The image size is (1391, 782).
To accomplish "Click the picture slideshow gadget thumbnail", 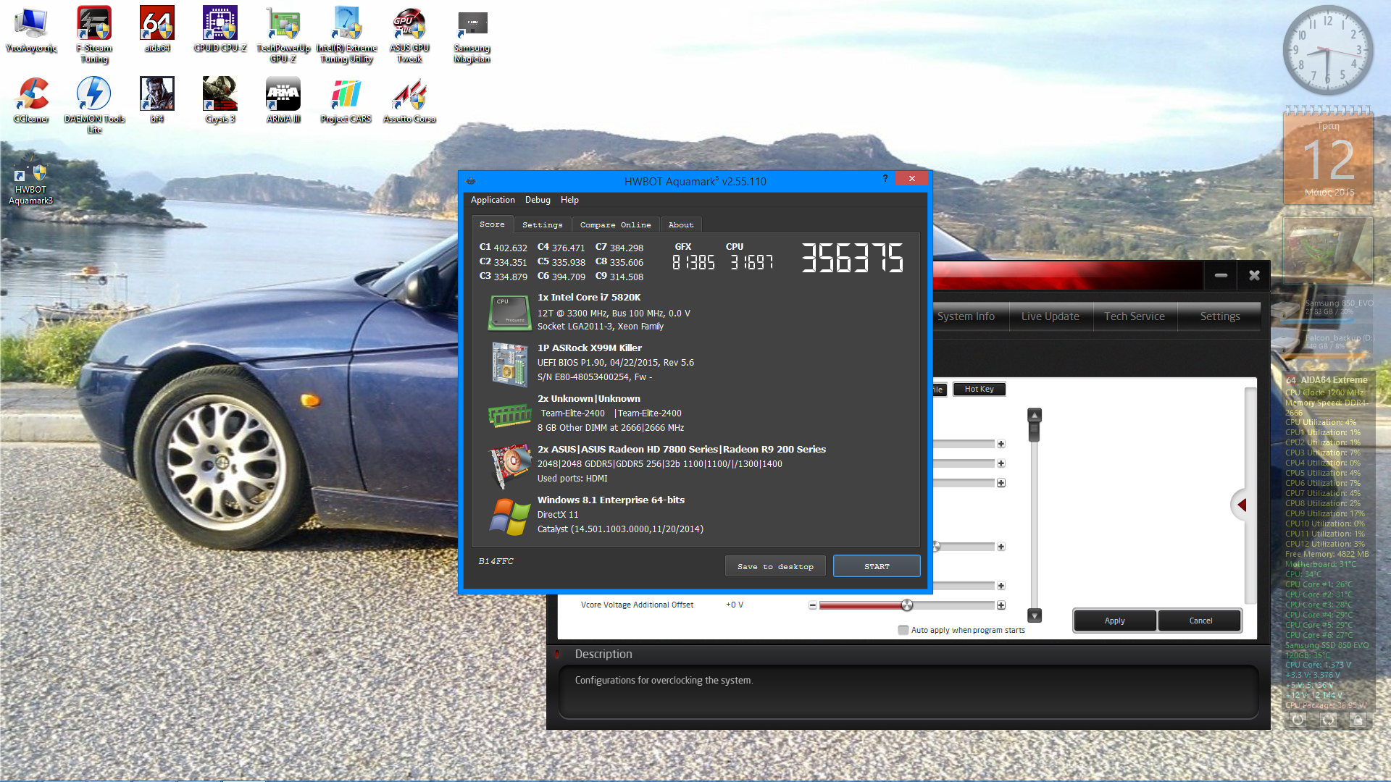I will click(1328, 250).
